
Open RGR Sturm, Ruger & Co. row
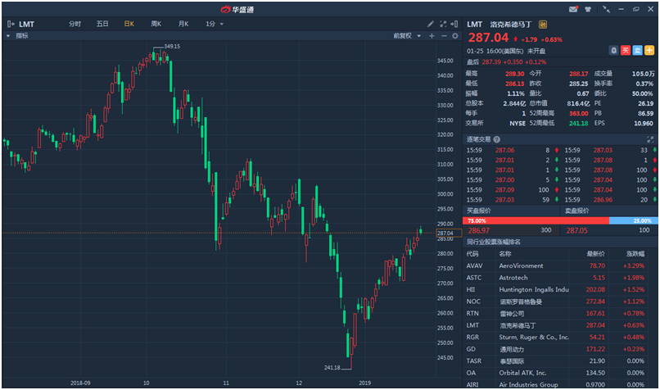[x=560, y=337]
